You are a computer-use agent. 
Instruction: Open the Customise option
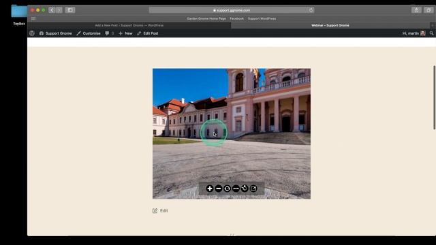point(89,33)
